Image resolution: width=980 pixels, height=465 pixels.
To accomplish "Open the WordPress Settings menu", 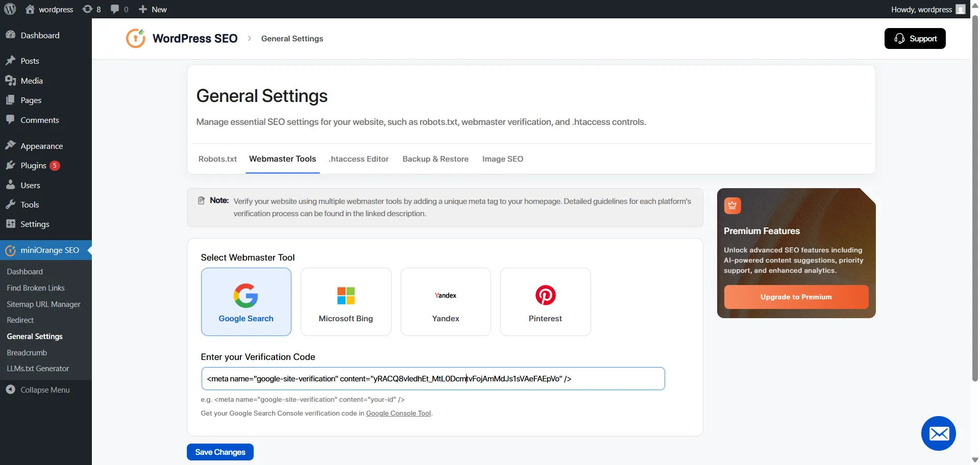I will (46, 224).
